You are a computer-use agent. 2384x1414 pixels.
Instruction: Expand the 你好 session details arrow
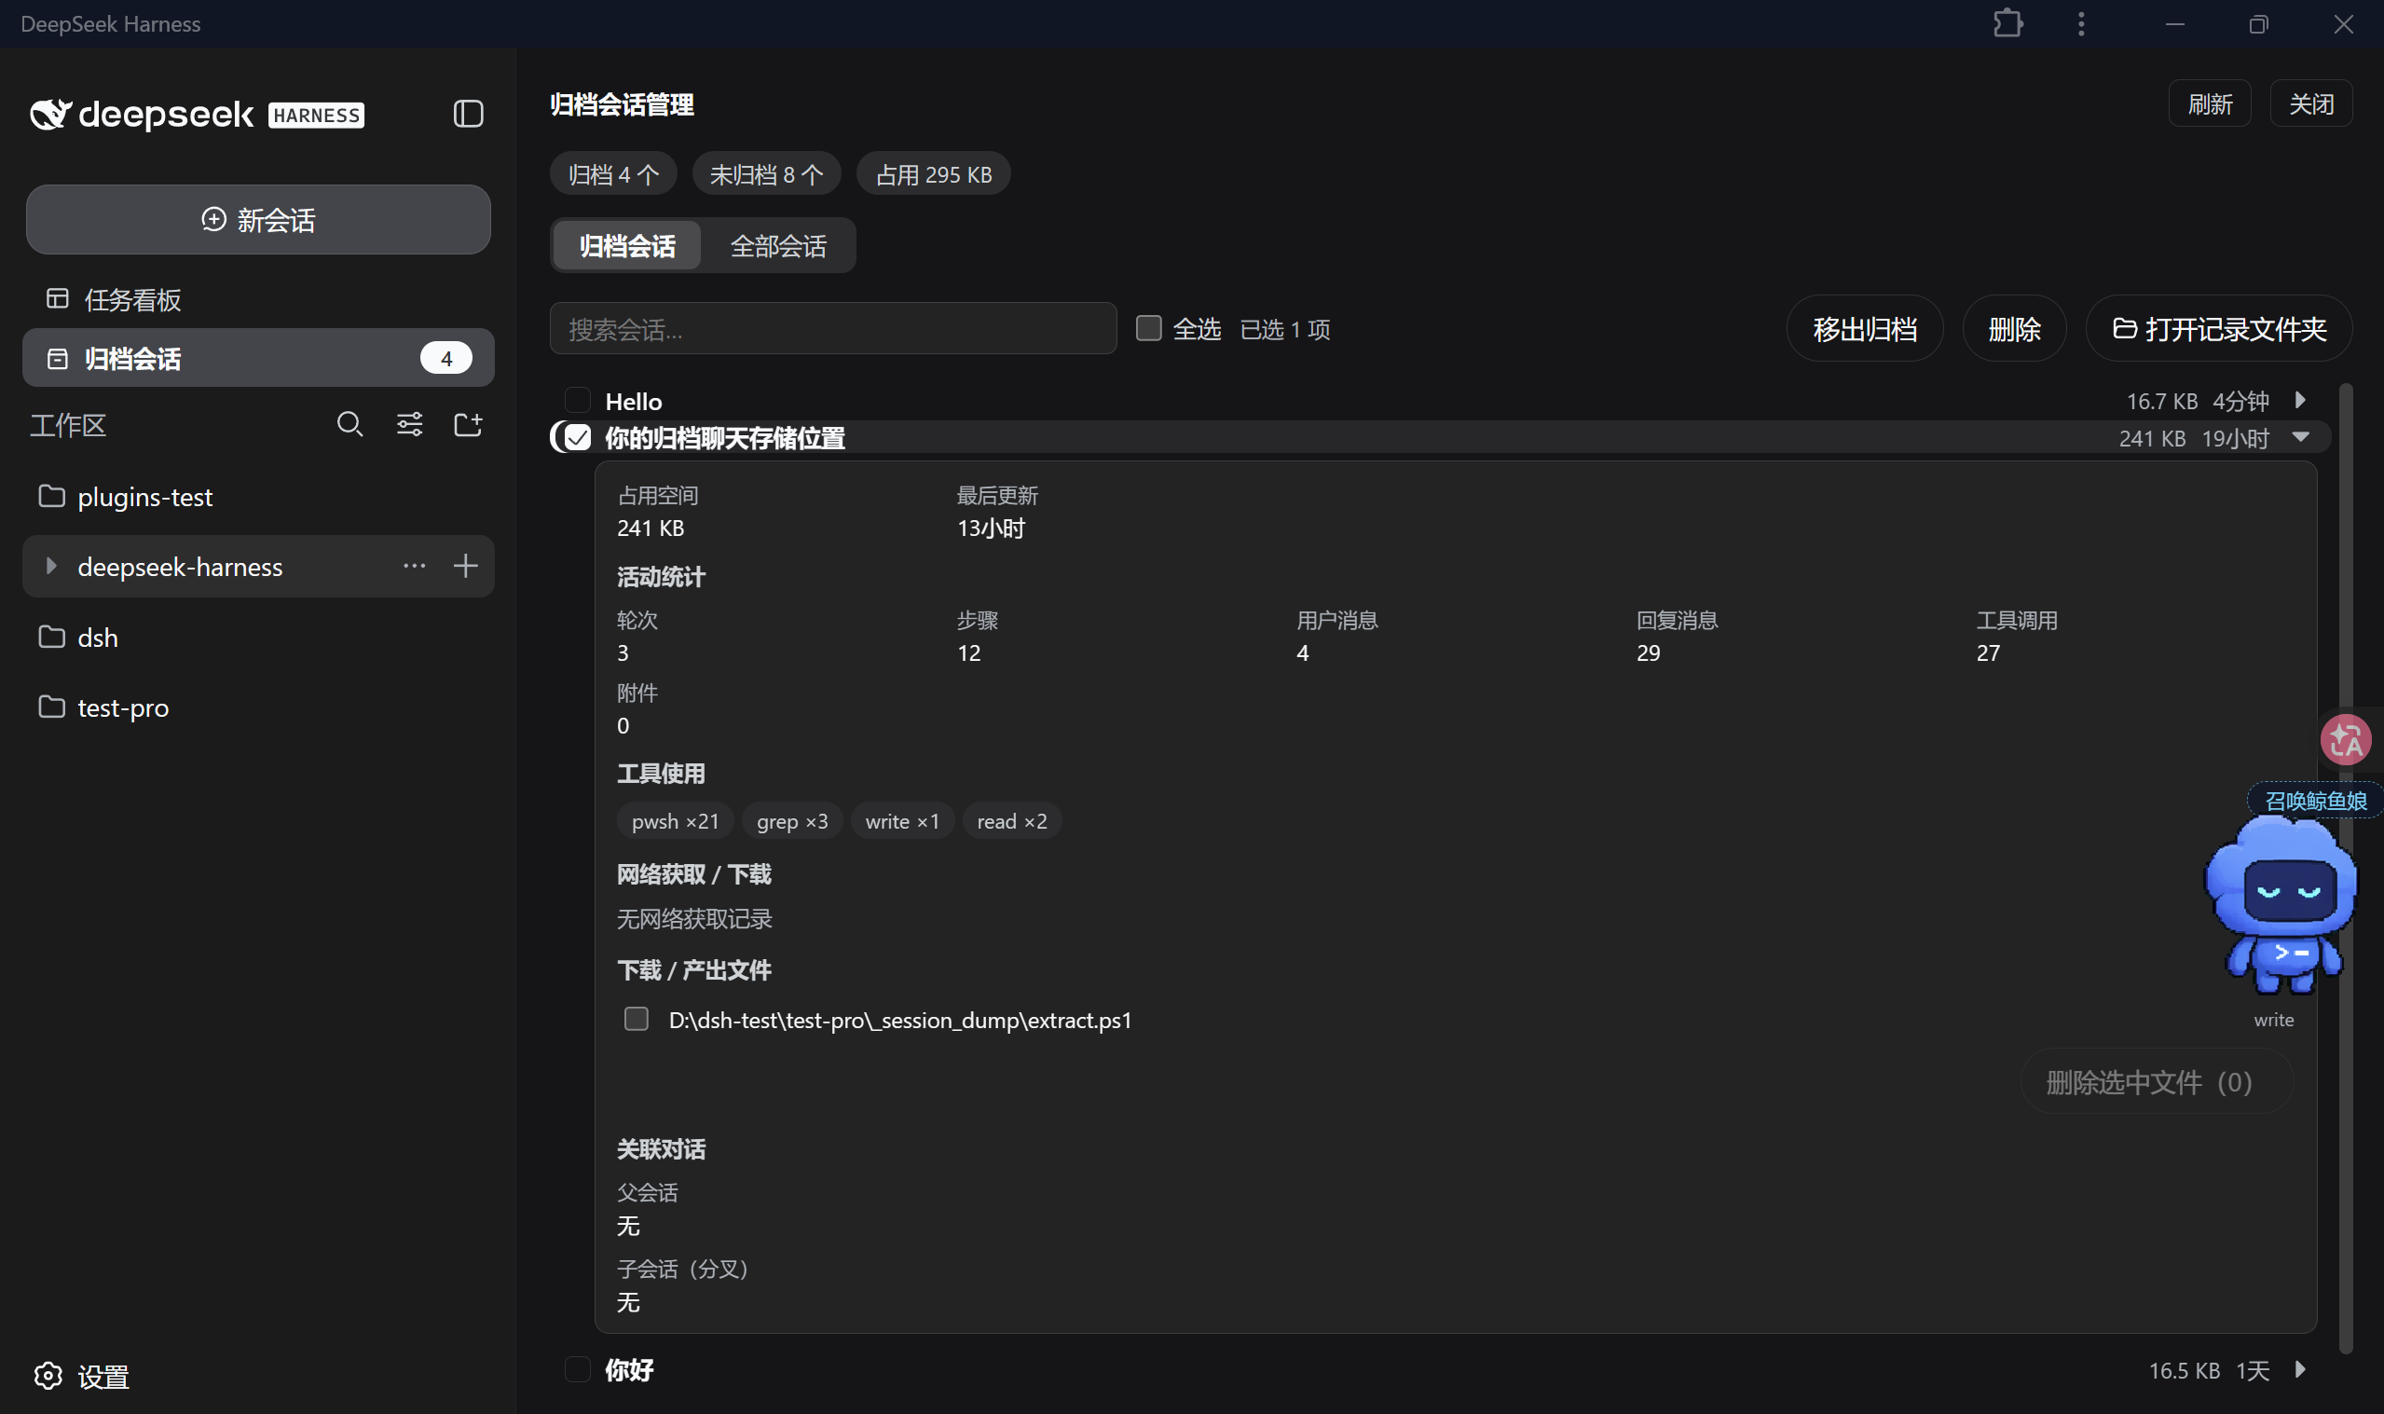point(2300,1369)
